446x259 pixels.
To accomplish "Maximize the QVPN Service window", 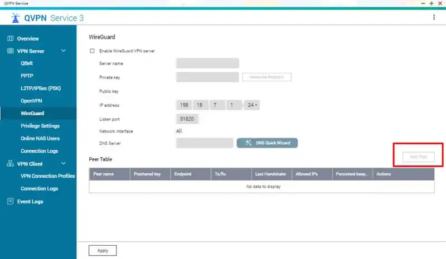I will tap(432, 3).
